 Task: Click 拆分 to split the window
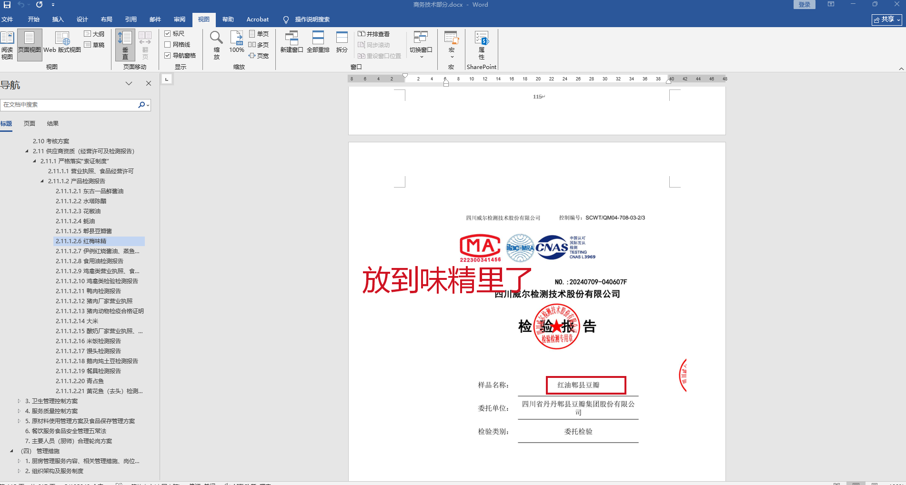coord(342,42)
